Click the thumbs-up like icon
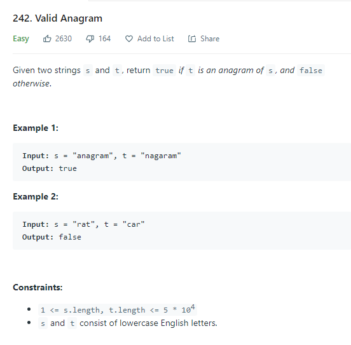This screenshot has height=345, width=351. 47,39
